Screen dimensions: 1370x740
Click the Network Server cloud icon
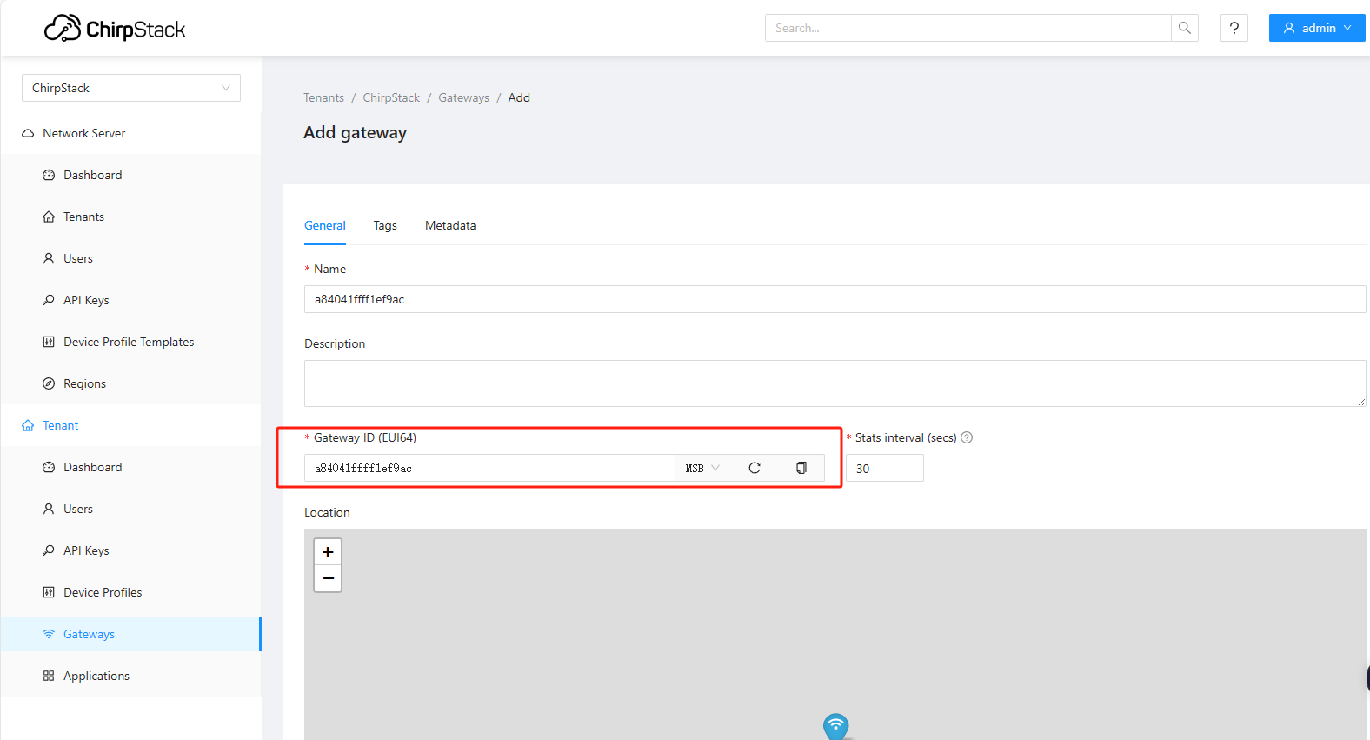click(28, 133)
